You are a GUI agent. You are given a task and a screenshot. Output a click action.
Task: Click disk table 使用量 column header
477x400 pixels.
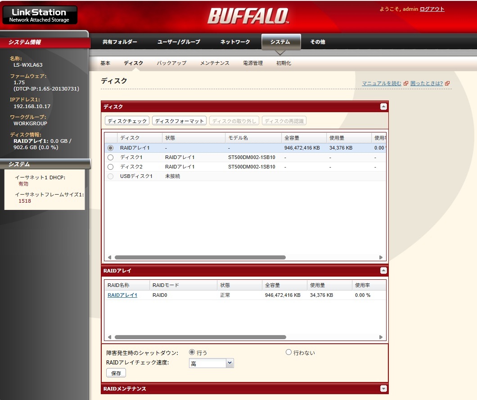pos(349,138)
